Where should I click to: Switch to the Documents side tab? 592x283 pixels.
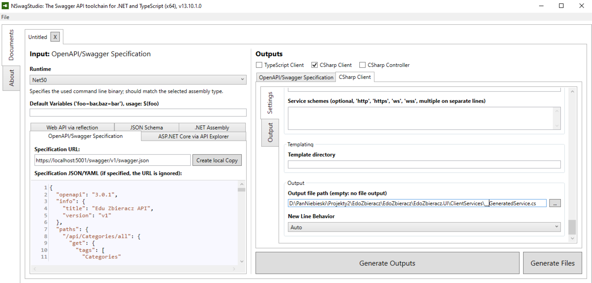point(11,45)
